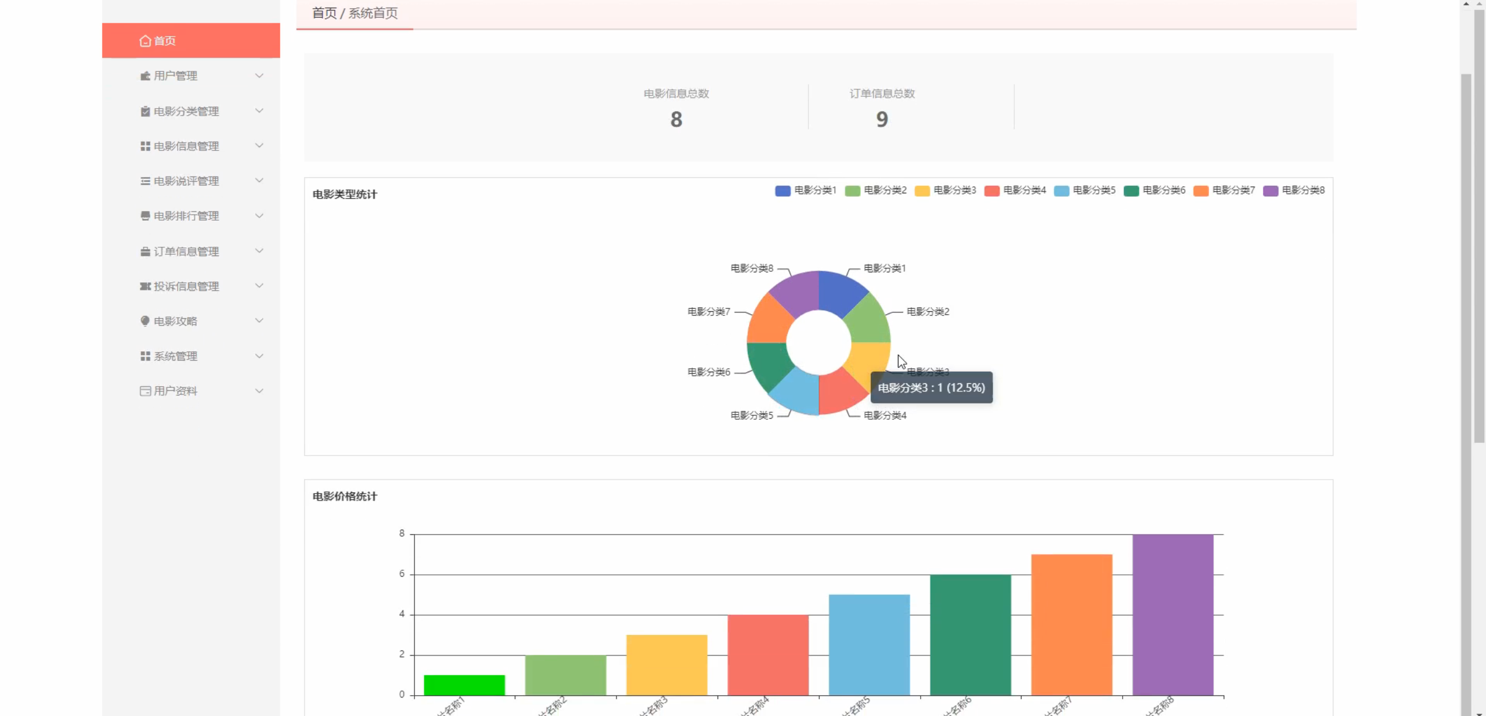Click the 投诉信息管理 ticket icon
The width and height of the screenshot is (1486, 716).
[x=145, y=286]
